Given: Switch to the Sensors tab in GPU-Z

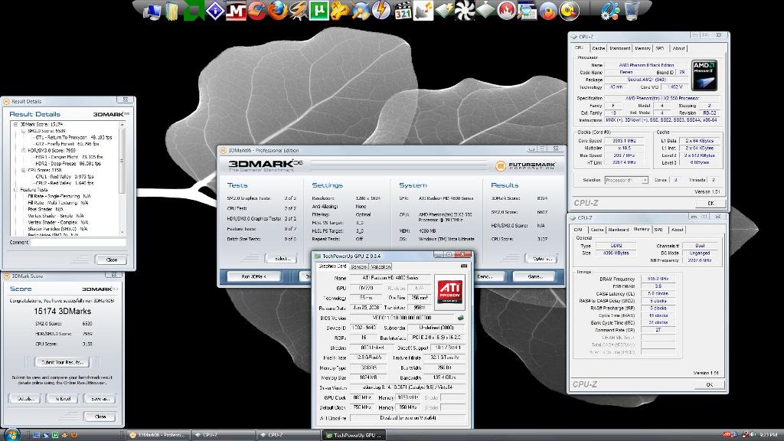Looking at the screenshot, I should (x=358, y=267).
